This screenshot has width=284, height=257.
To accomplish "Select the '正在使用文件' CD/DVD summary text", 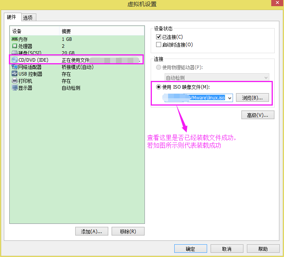I will click(75, 60).
